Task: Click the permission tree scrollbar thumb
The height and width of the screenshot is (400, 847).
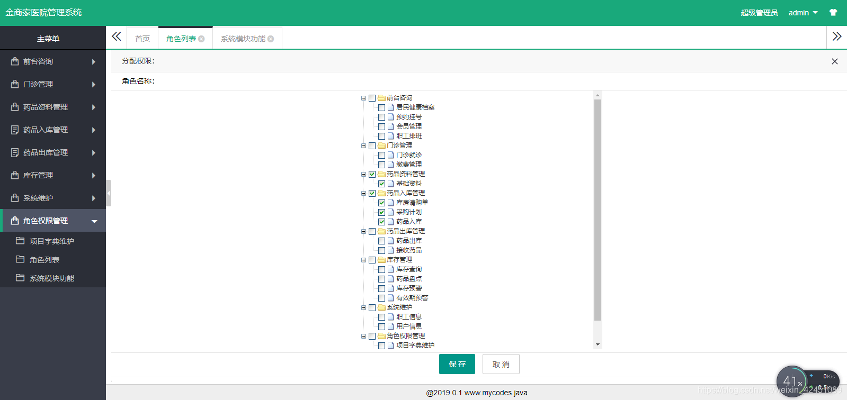Action: 598,210
